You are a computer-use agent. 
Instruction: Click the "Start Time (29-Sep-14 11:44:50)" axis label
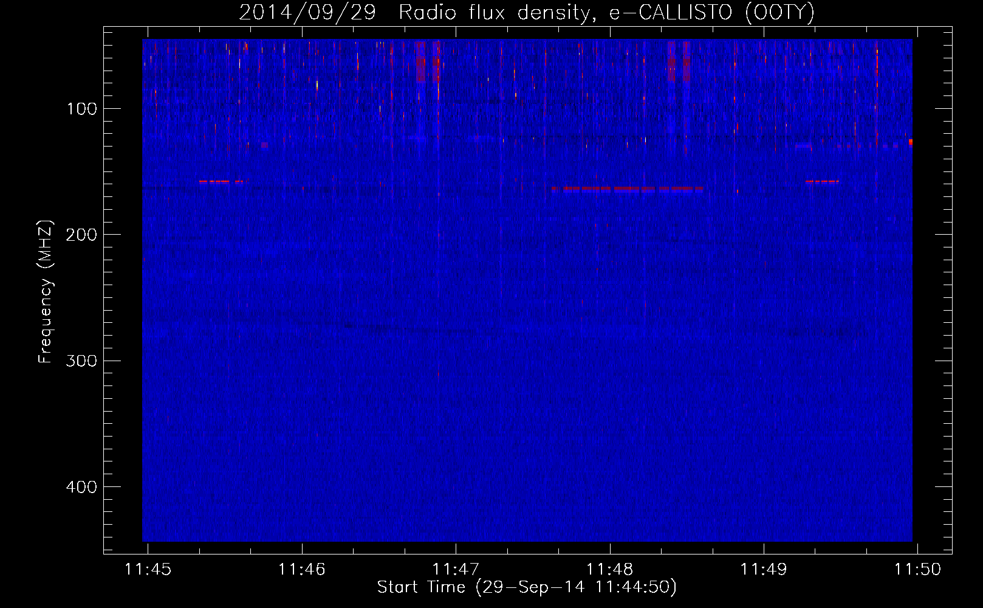click(527, 587)
